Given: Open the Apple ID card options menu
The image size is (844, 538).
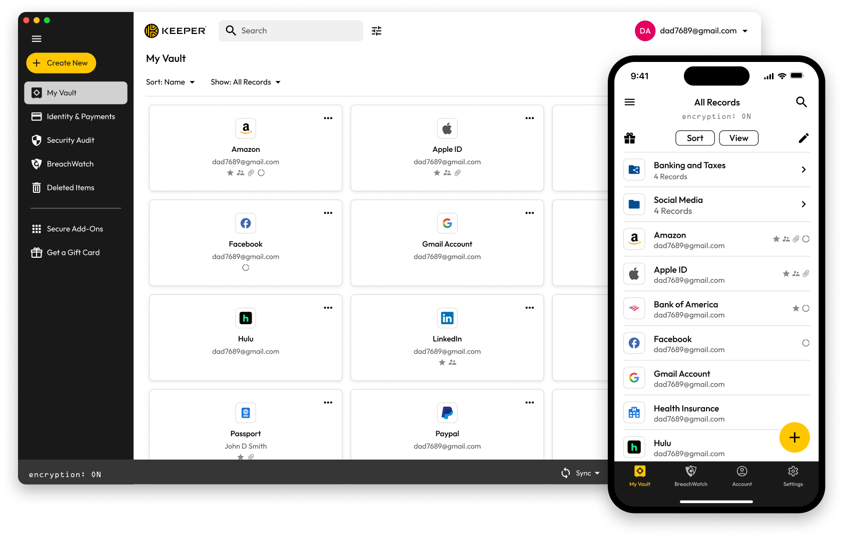Looking at the screenshot, I should 530,118.
